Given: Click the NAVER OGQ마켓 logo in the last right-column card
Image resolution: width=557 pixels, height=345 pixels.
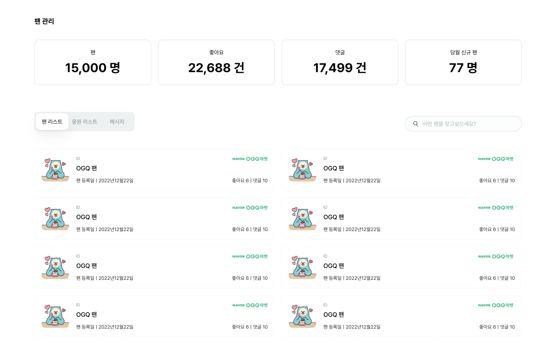Looking at the screenshot, I should 496,305.
